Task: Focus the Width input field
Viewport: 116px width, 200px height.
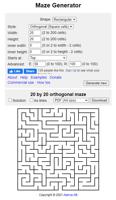Action: (x=35, y=33)
